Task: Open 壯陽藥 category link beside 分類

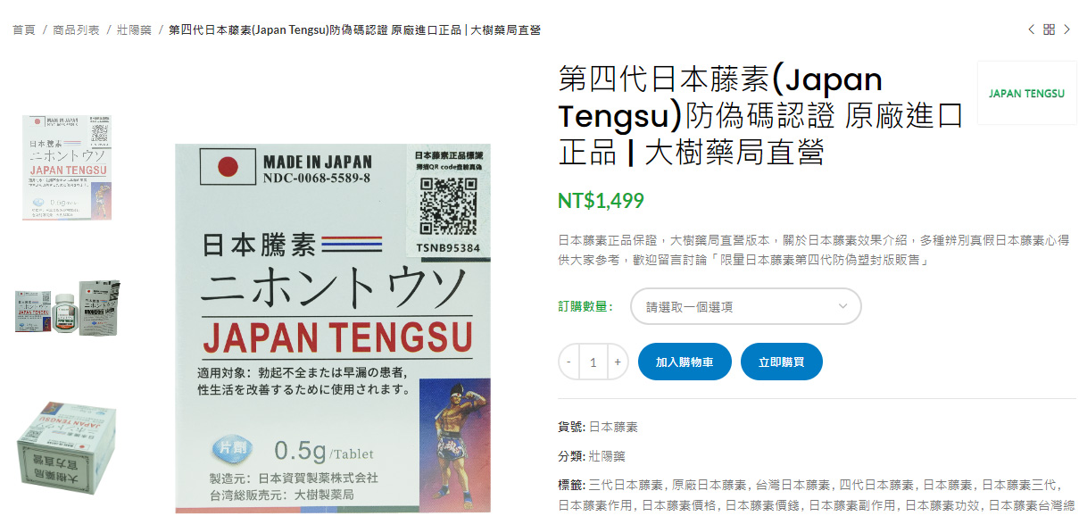Action: coord(607,455)
